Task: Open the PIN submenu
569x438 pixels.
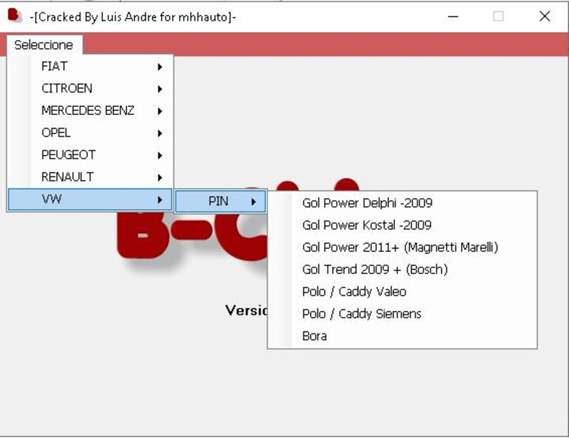Action: (219, 201)
